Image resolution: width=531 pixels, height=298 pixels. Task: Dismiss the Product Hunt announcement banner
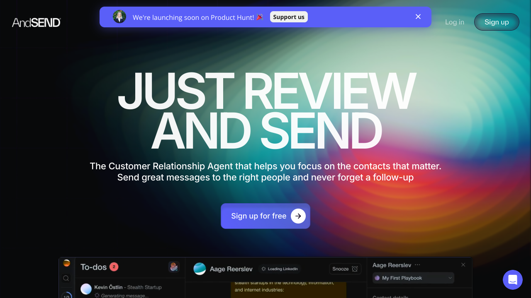(x=418, y=17)
